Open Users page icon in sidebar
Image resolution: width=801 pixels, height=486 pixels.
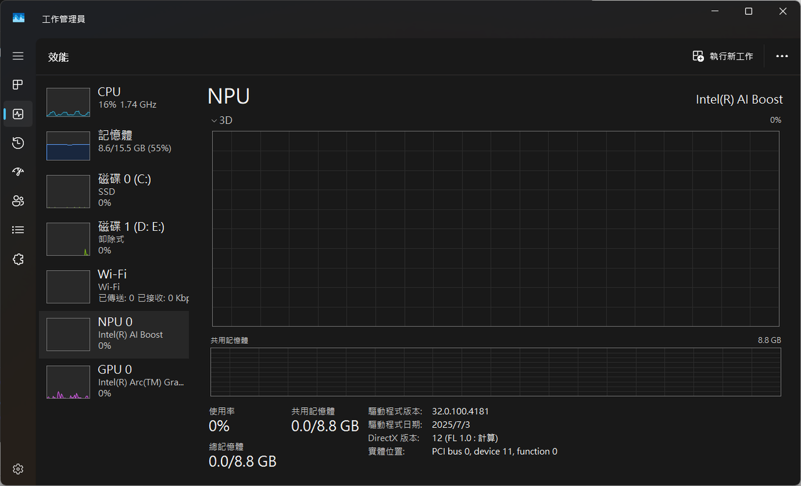18,201
